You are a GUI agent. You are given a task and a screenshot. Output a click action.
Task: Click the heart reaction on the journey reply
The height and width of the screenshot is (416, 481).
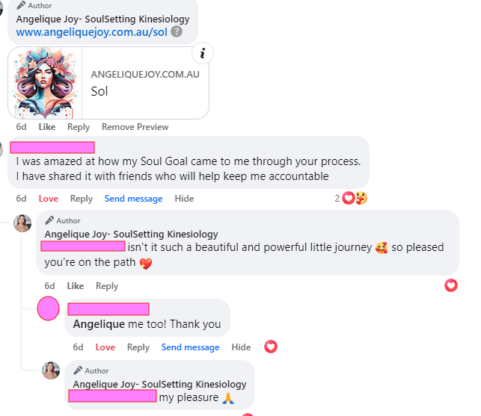tap(450, 285)
